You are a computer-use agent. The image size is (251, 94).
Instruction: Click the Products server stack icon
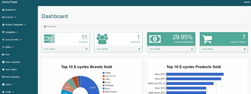tap(49, 39)
